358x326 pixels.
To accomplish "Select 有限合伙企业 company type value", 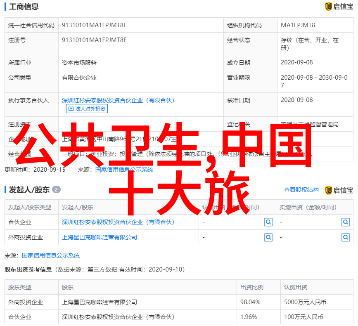I will (x=79, y=78).
